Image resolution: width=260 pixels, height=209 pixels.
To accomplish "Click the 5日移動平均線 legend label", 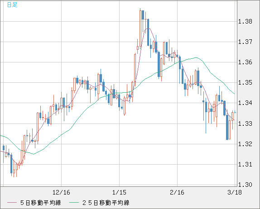I will [x=41, y=203].
